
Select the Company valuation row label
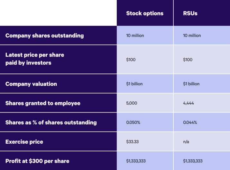[31, 84]
